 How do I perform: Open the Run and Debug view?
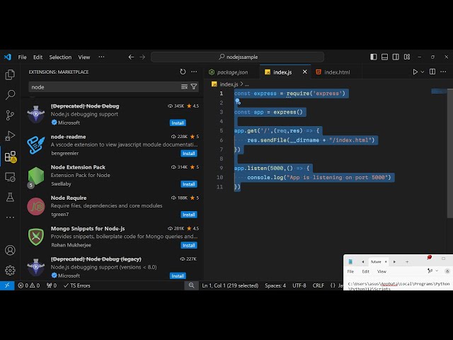(x=10, y=135)
